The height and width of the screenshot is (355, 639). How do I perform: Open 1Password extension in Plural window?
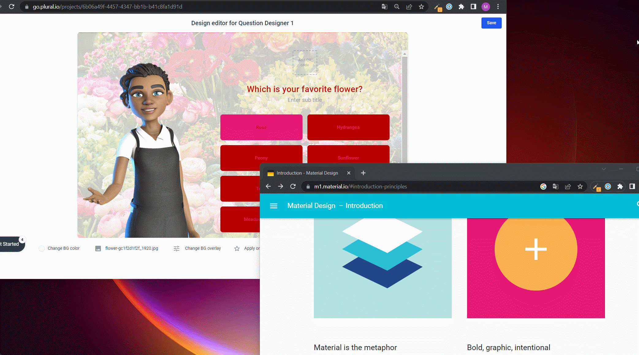pyautogui.click(x=449, y=6)
